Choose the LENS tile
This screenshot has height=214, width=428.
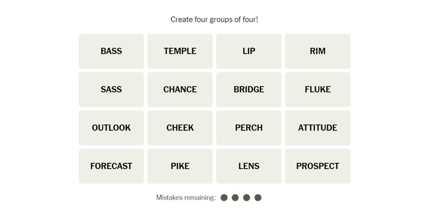tap(249, 166)
